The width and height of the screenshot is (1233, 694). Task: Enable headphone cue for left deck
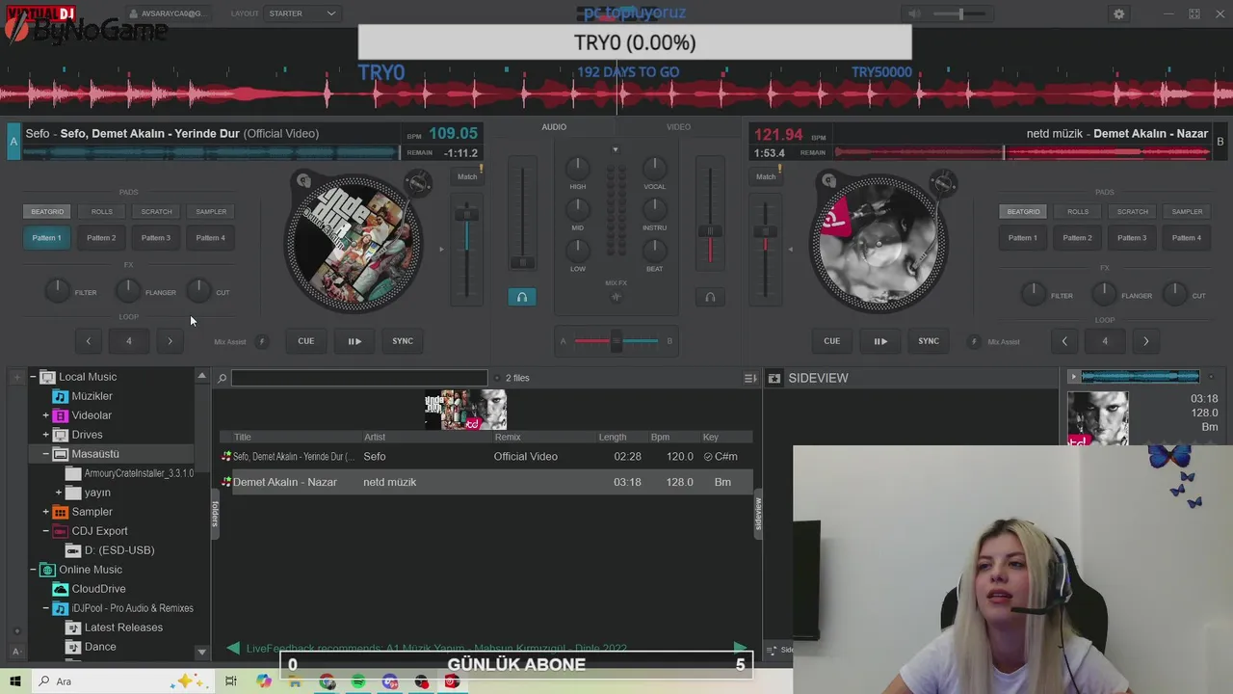click(522, 297)
